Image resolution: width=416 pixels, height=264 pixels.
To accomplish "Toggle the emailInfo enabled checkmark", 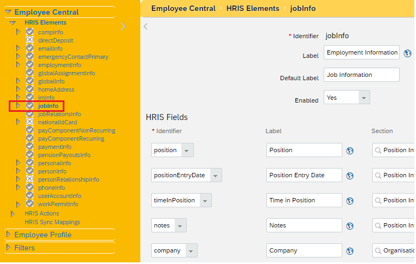I will click(x=29, y=48).
